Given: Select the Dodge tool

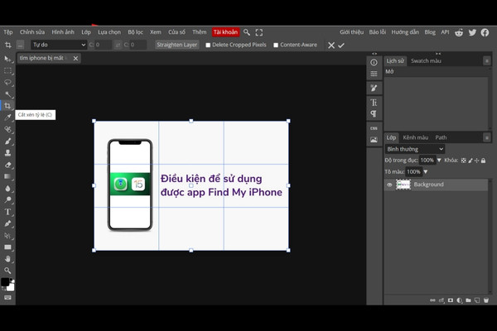Looking at the screenshot, I should tap(7, 200).
